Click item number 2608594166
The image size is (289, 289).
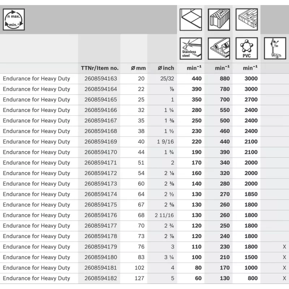(x=101, y=110)
